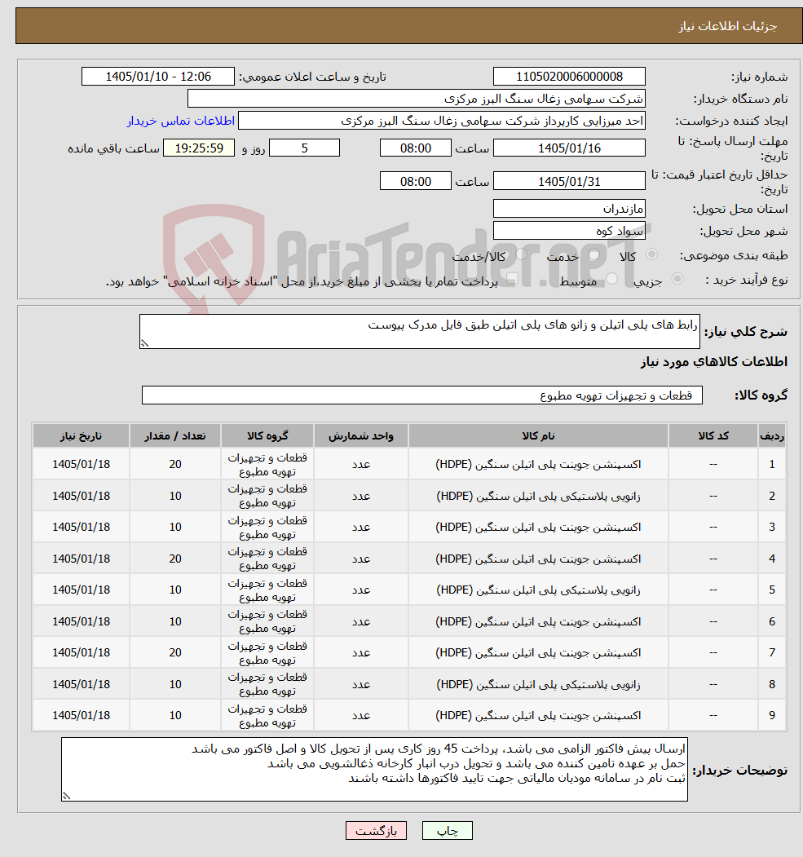Toggle the اسناد خزانه اسلامی payment checkbox

click(512, 280)
